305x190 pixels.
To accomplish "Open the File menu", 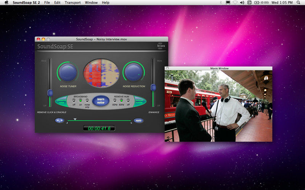I will [x=47, y=3].
